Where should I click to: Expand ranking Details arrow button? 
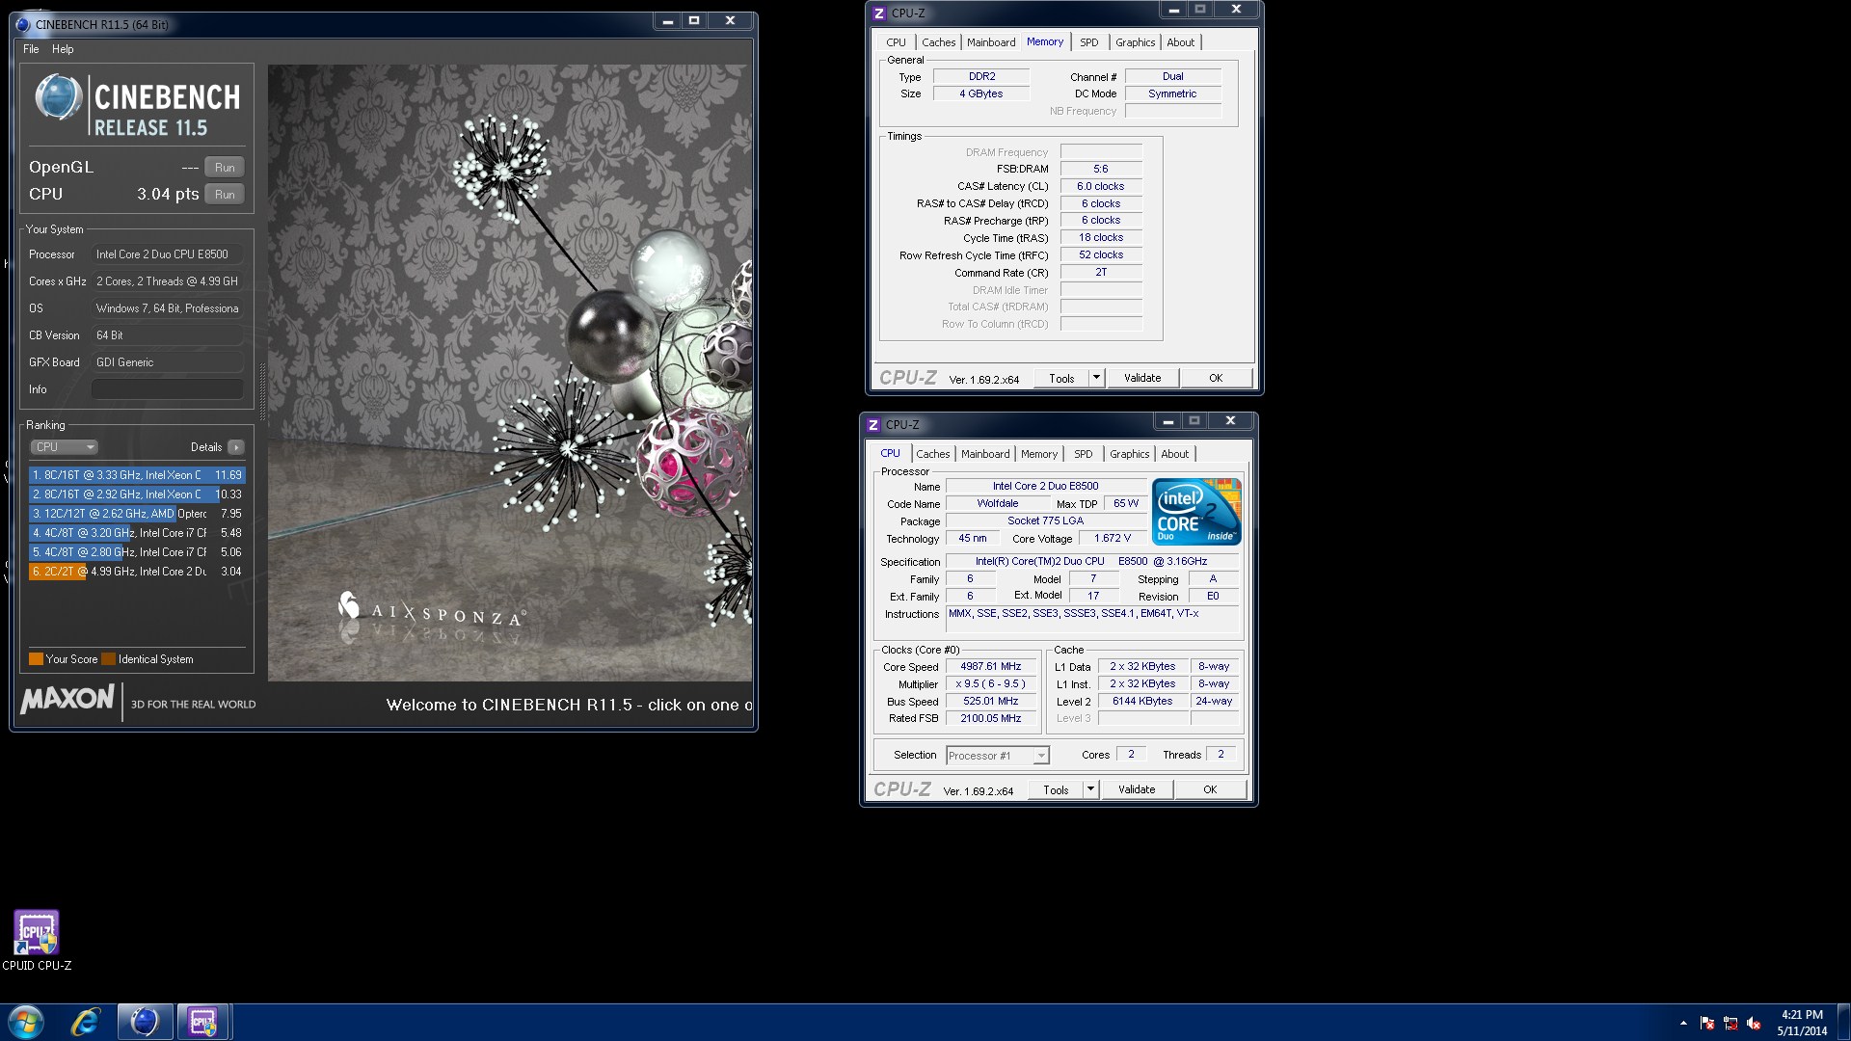[x=236, y=447]
